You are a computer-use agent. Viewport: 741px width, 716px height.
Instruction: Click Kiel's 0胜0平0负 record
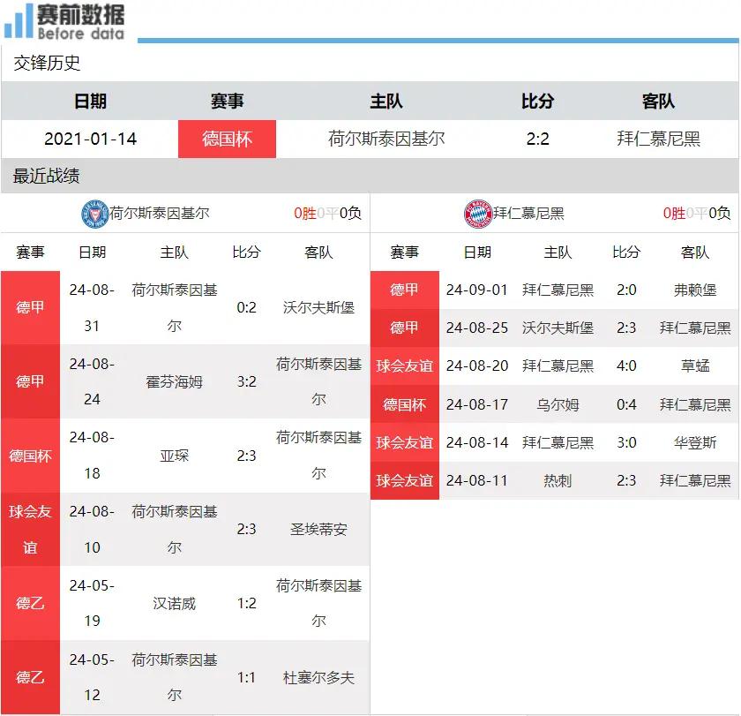point(327,214)
